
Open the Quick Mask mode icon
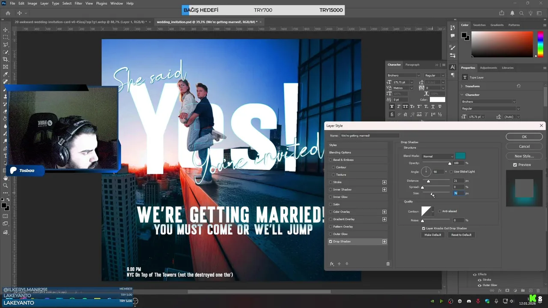6,216
